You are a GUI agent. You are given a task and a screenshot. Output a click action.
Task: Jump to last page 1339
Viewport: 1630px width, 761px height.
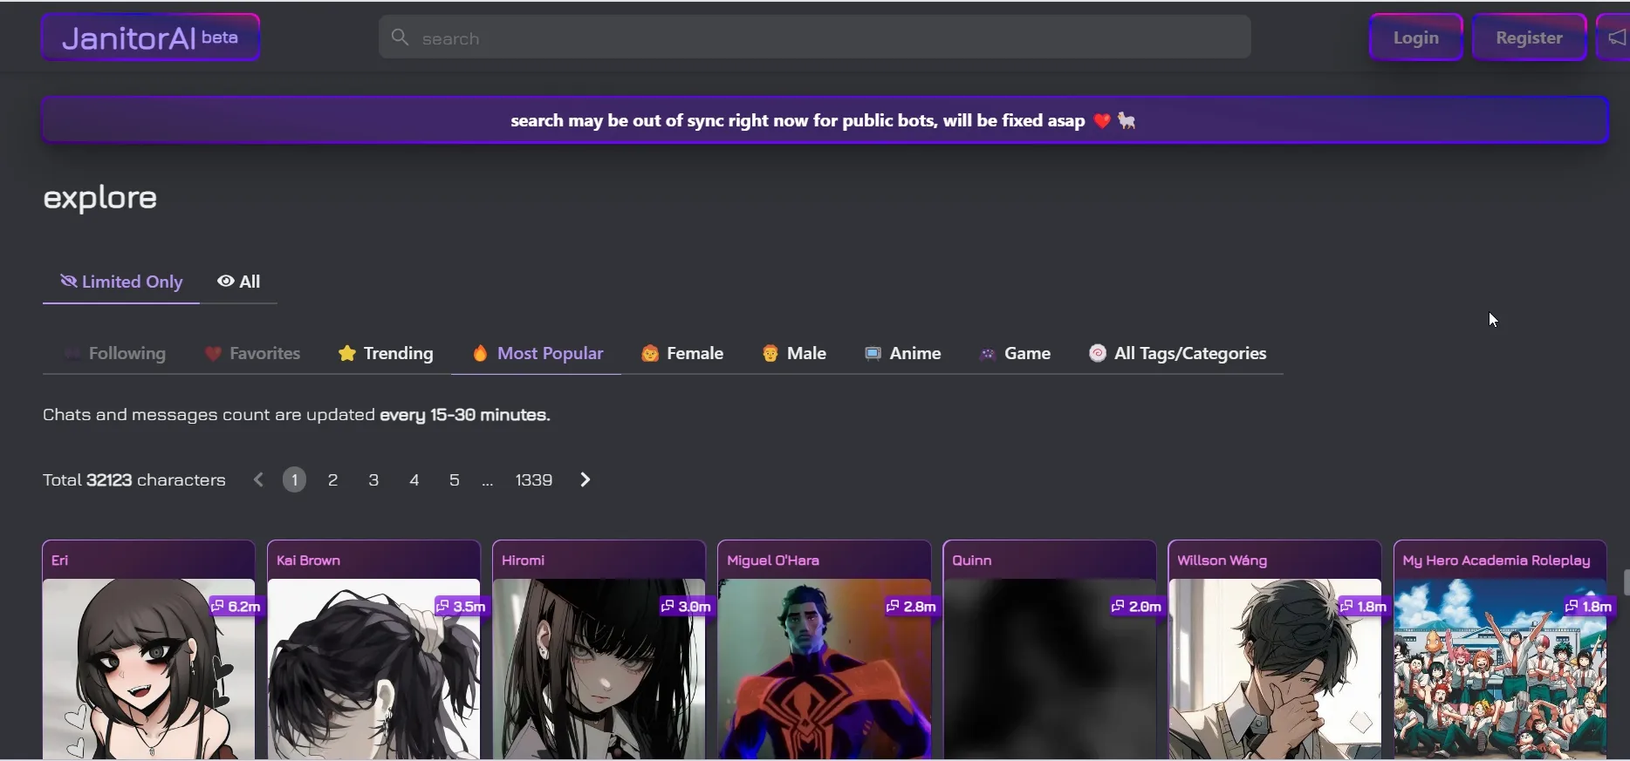(x=534, y=479)
